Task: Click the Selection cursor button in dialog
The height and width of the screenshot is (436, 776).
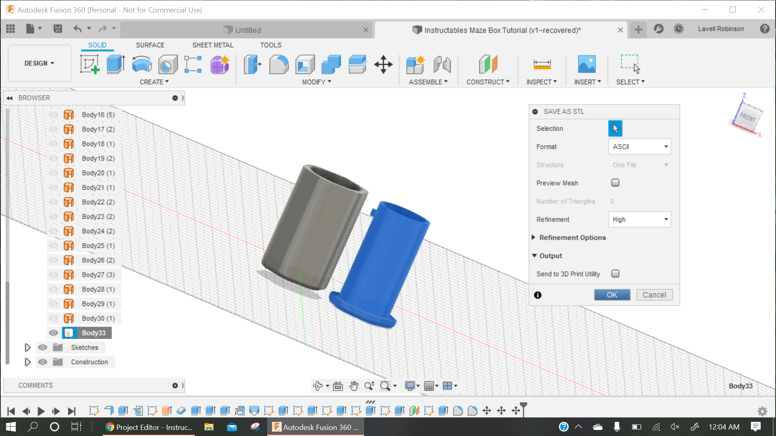Action: pyautogui.click(x=615, y=128)
